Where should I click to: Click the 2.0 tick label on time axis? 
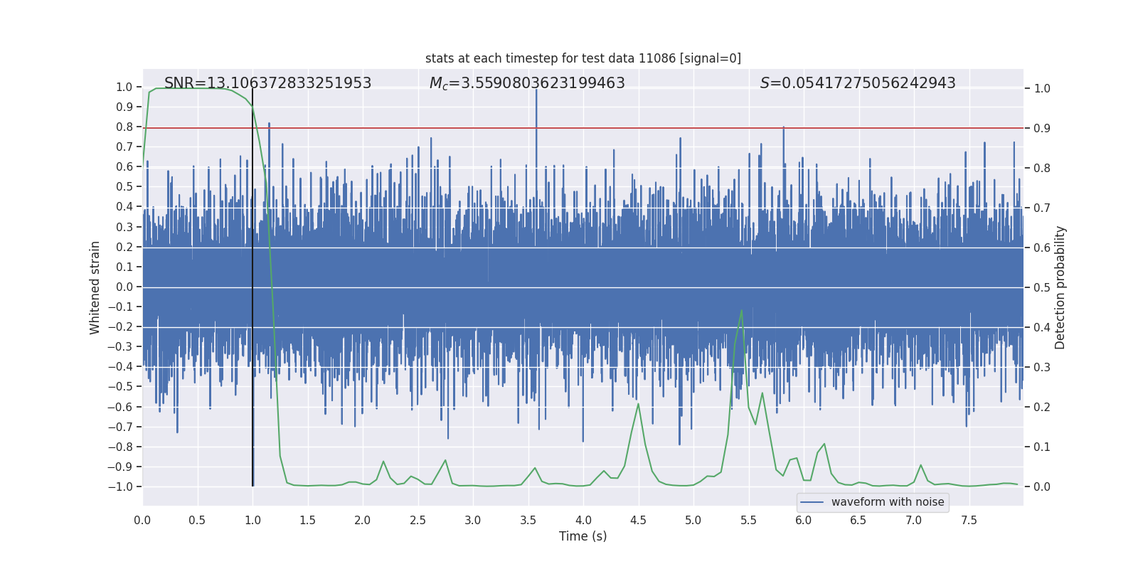[x=363, y=521]
